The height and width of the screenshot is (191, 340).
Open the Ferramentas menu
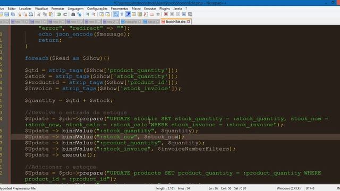120,8
